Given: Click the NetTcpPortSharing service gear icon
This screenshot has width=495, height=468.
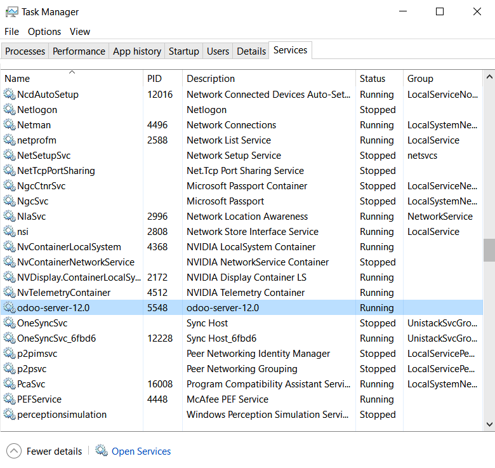Looking at the screenshot, I should click(x=10, y=170).
